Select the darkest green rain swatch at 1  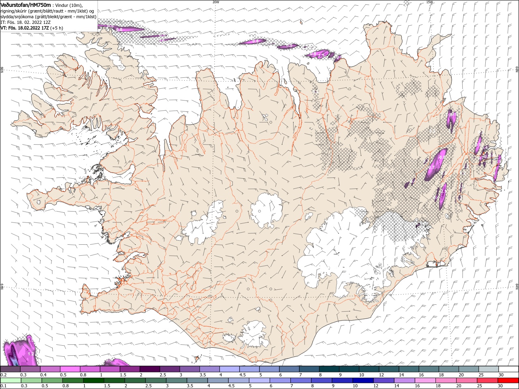[93, 380]
